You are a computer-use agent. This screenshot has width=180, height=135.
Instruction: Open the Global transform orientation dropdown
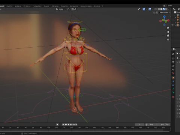(x=61, y=9)
